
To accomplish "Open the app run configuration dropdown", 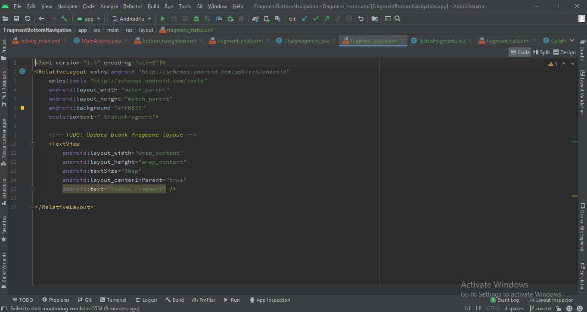I will [x=89, y=18].
